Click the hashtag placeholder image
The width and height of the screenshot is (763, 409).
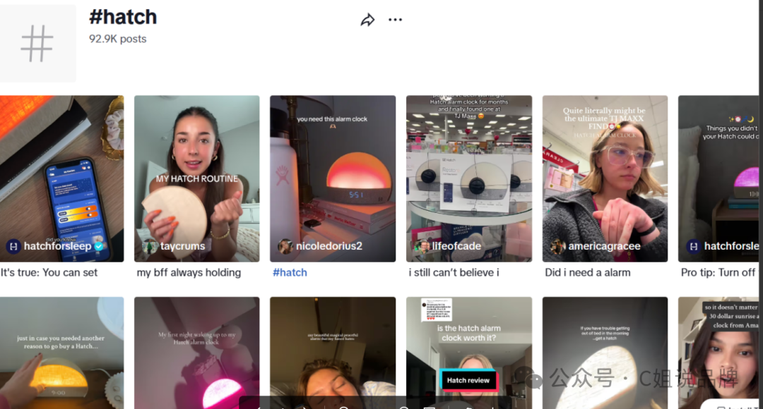tap(38, 43)
